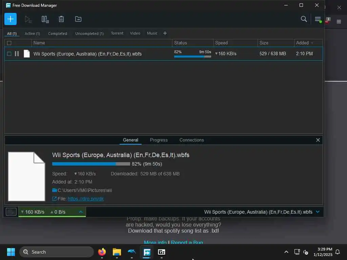Click the 529 / 638 MB size cell

273,54
